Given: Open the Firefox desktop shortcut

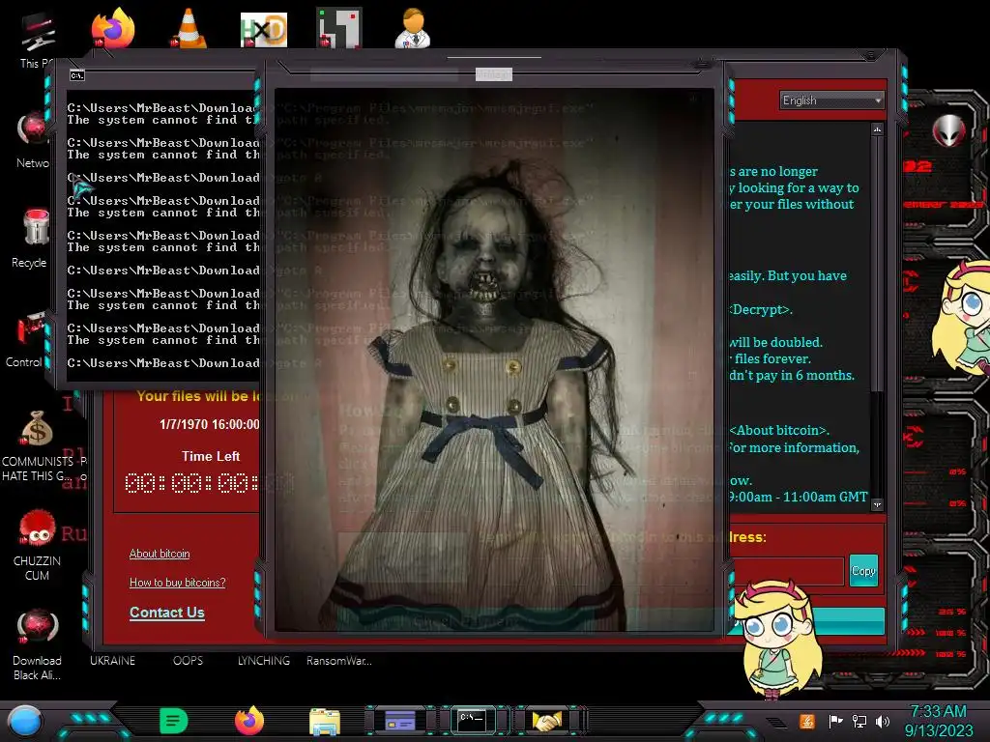Looking at the screenshot, I should [x=113, y=28].
